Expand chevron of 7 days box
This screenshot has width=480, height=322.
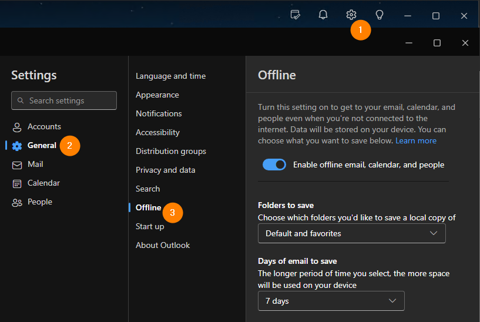[x=392, y=301]
